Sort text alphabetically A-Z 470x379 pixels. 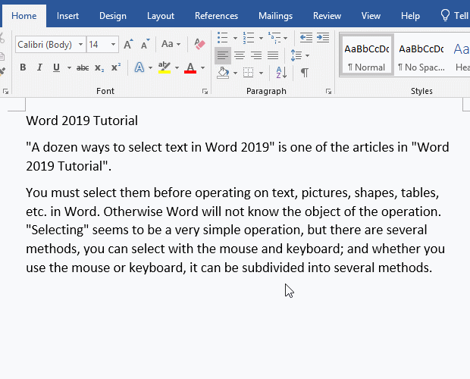click(x=281, y=73)
